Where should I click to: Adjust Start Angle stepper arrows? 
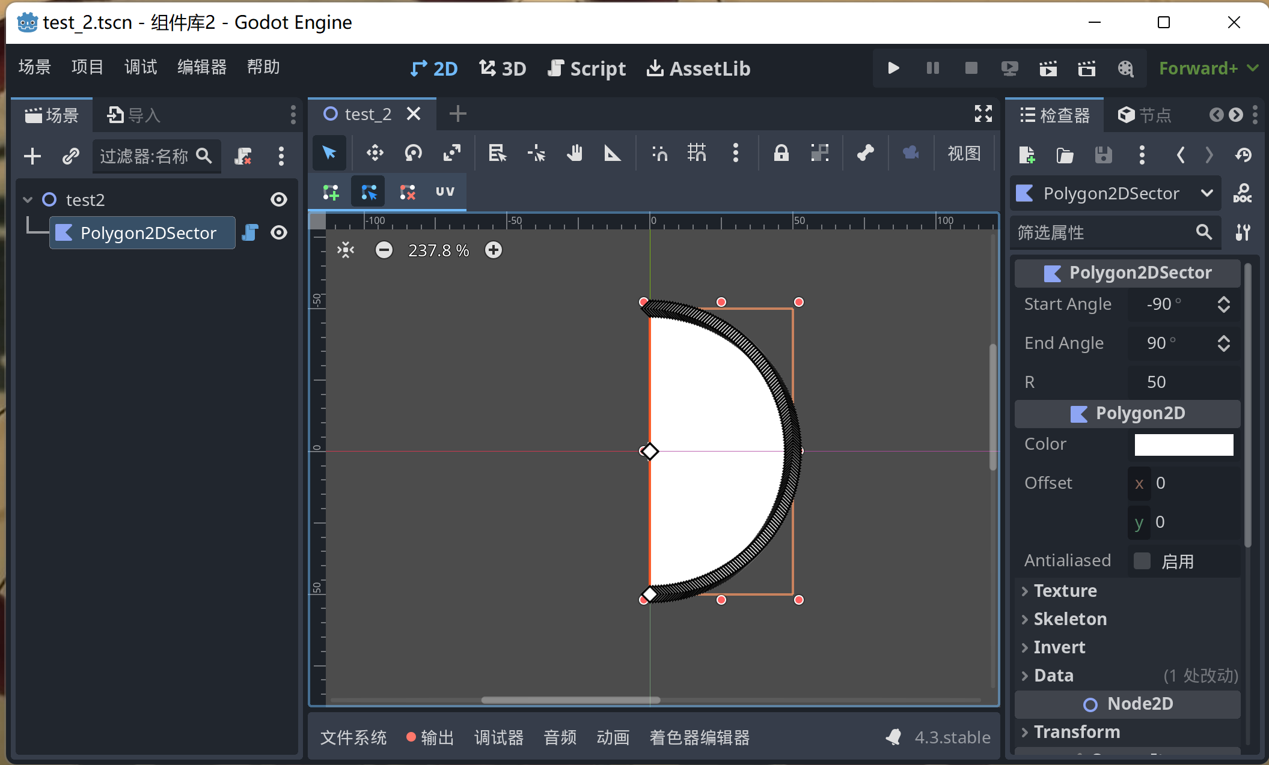[x=1223, y=304]
